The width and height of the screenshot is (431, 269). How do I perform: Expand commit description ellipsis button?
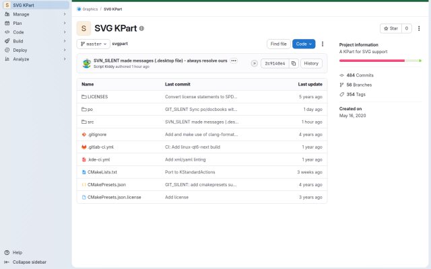click(234, 61)
